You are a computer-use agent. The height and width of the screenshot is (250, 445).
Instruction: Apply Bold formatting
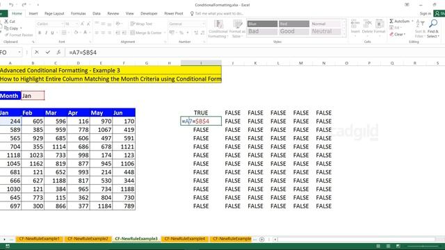40,33
